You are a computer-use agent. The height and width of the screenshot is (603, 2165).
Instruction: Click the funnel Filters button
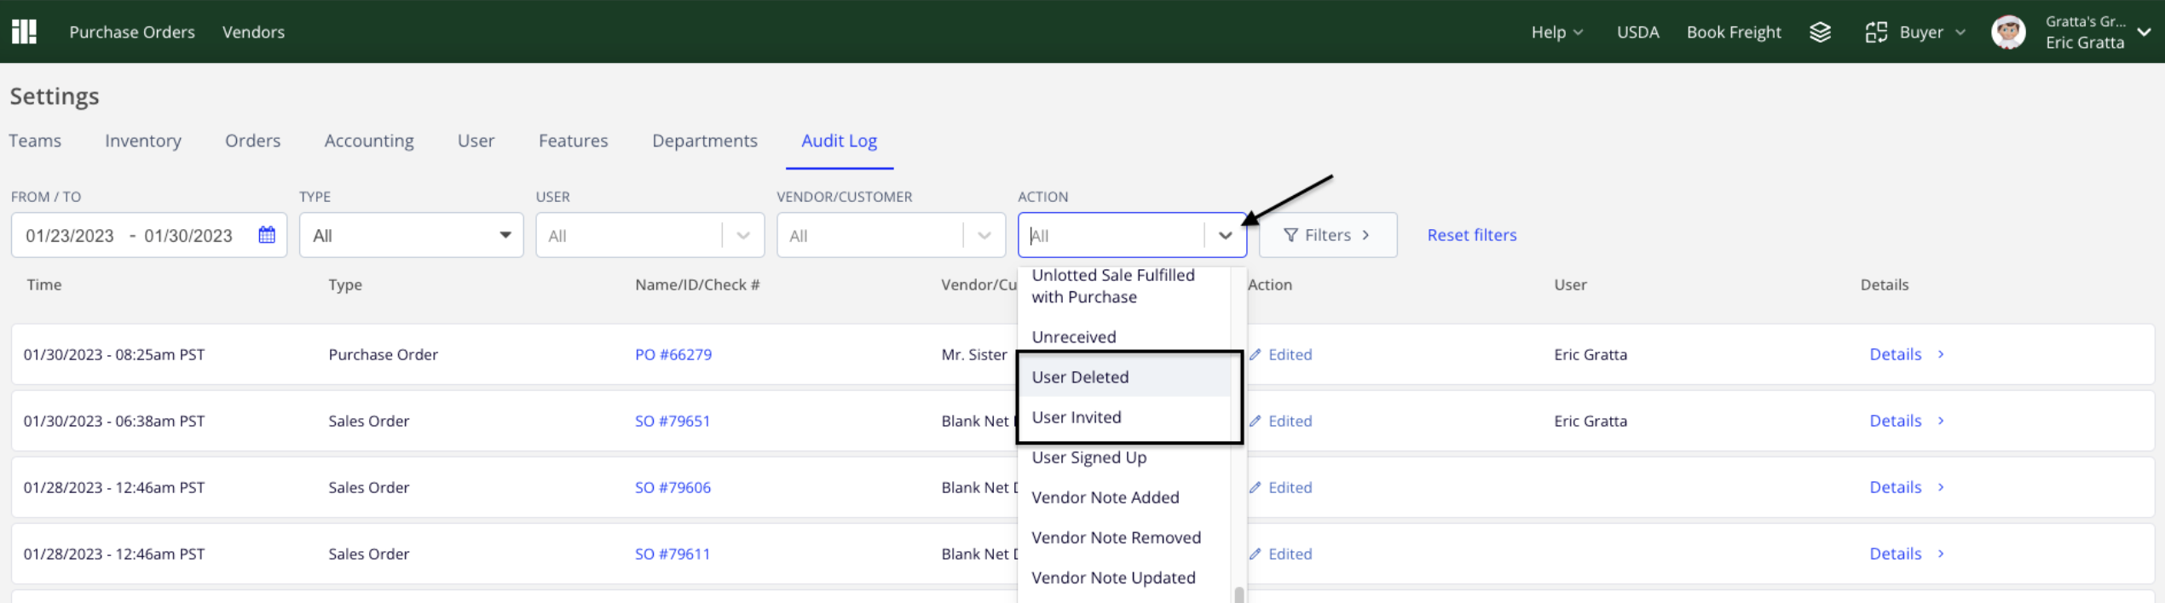(x=1327, y=235)
